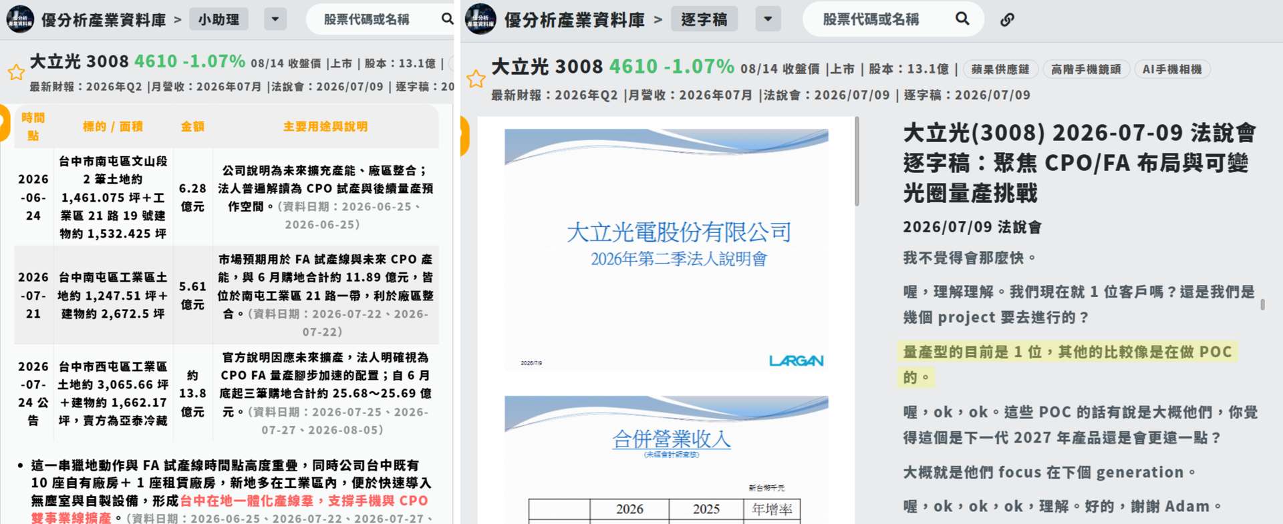Screen dimensions: 1283x524
Task: Click the transcript text scrollbar
Action: [1262, 304]
